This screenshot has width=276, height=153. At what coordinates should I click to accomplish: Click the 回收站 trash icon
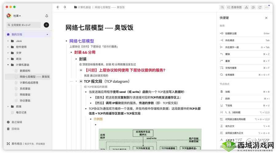click(8, 129)
